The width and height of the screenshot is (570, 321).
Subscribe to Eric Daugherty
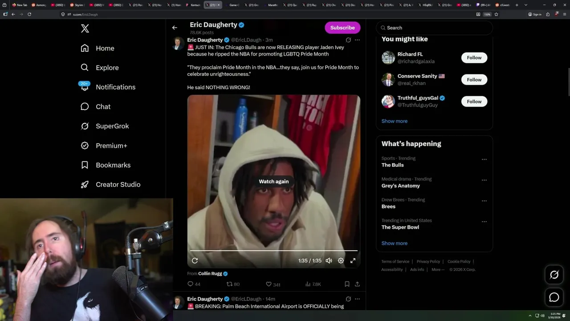click(x=342, y=28)
